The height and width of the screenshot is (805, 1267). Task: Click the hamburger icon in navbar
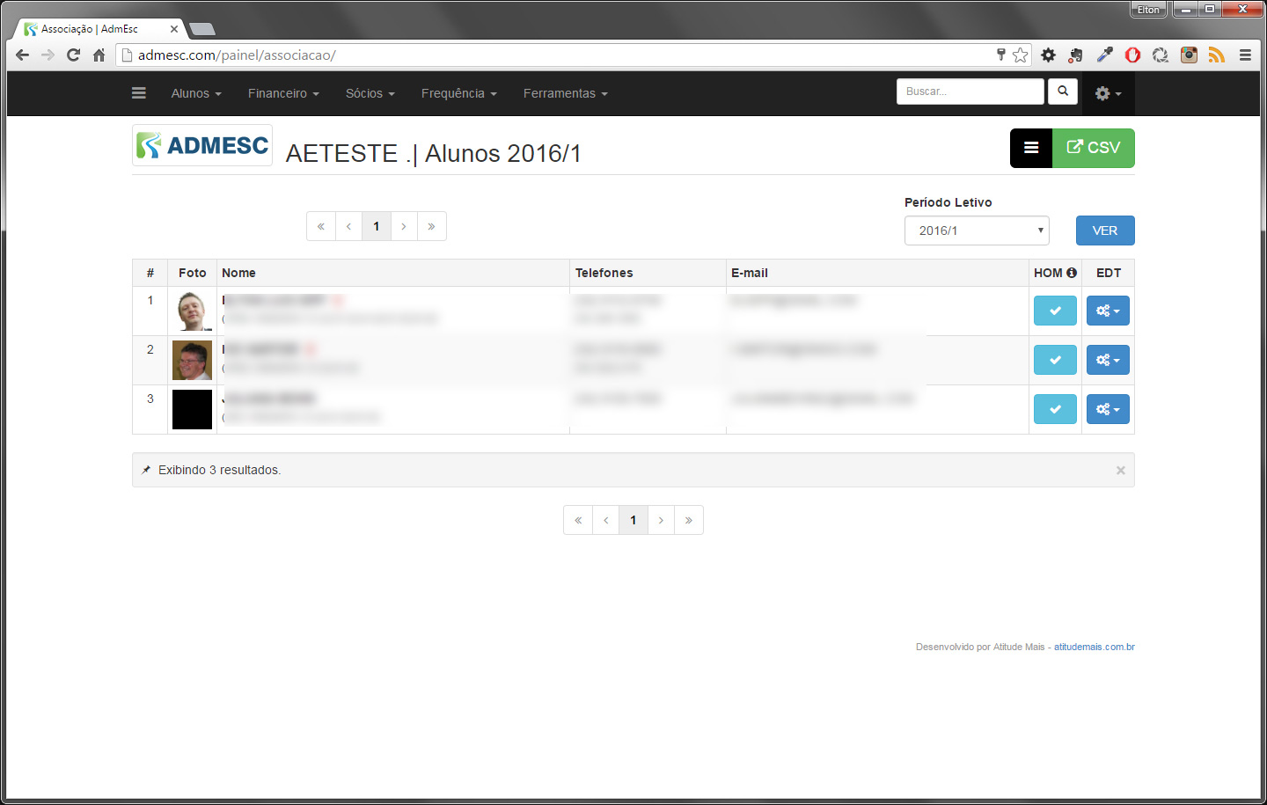click(139, 93)
